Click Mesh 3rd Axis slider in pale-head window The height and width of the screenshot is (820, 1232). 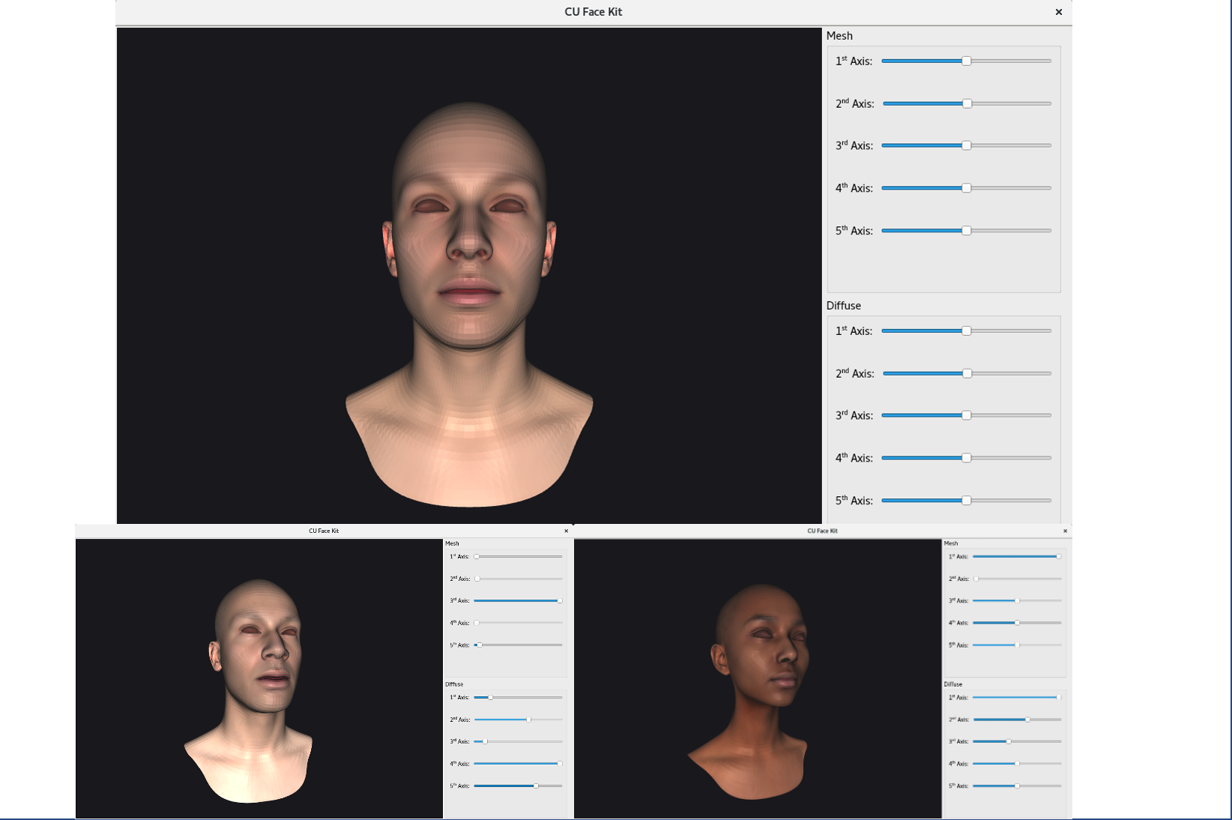tap(518, 600)
